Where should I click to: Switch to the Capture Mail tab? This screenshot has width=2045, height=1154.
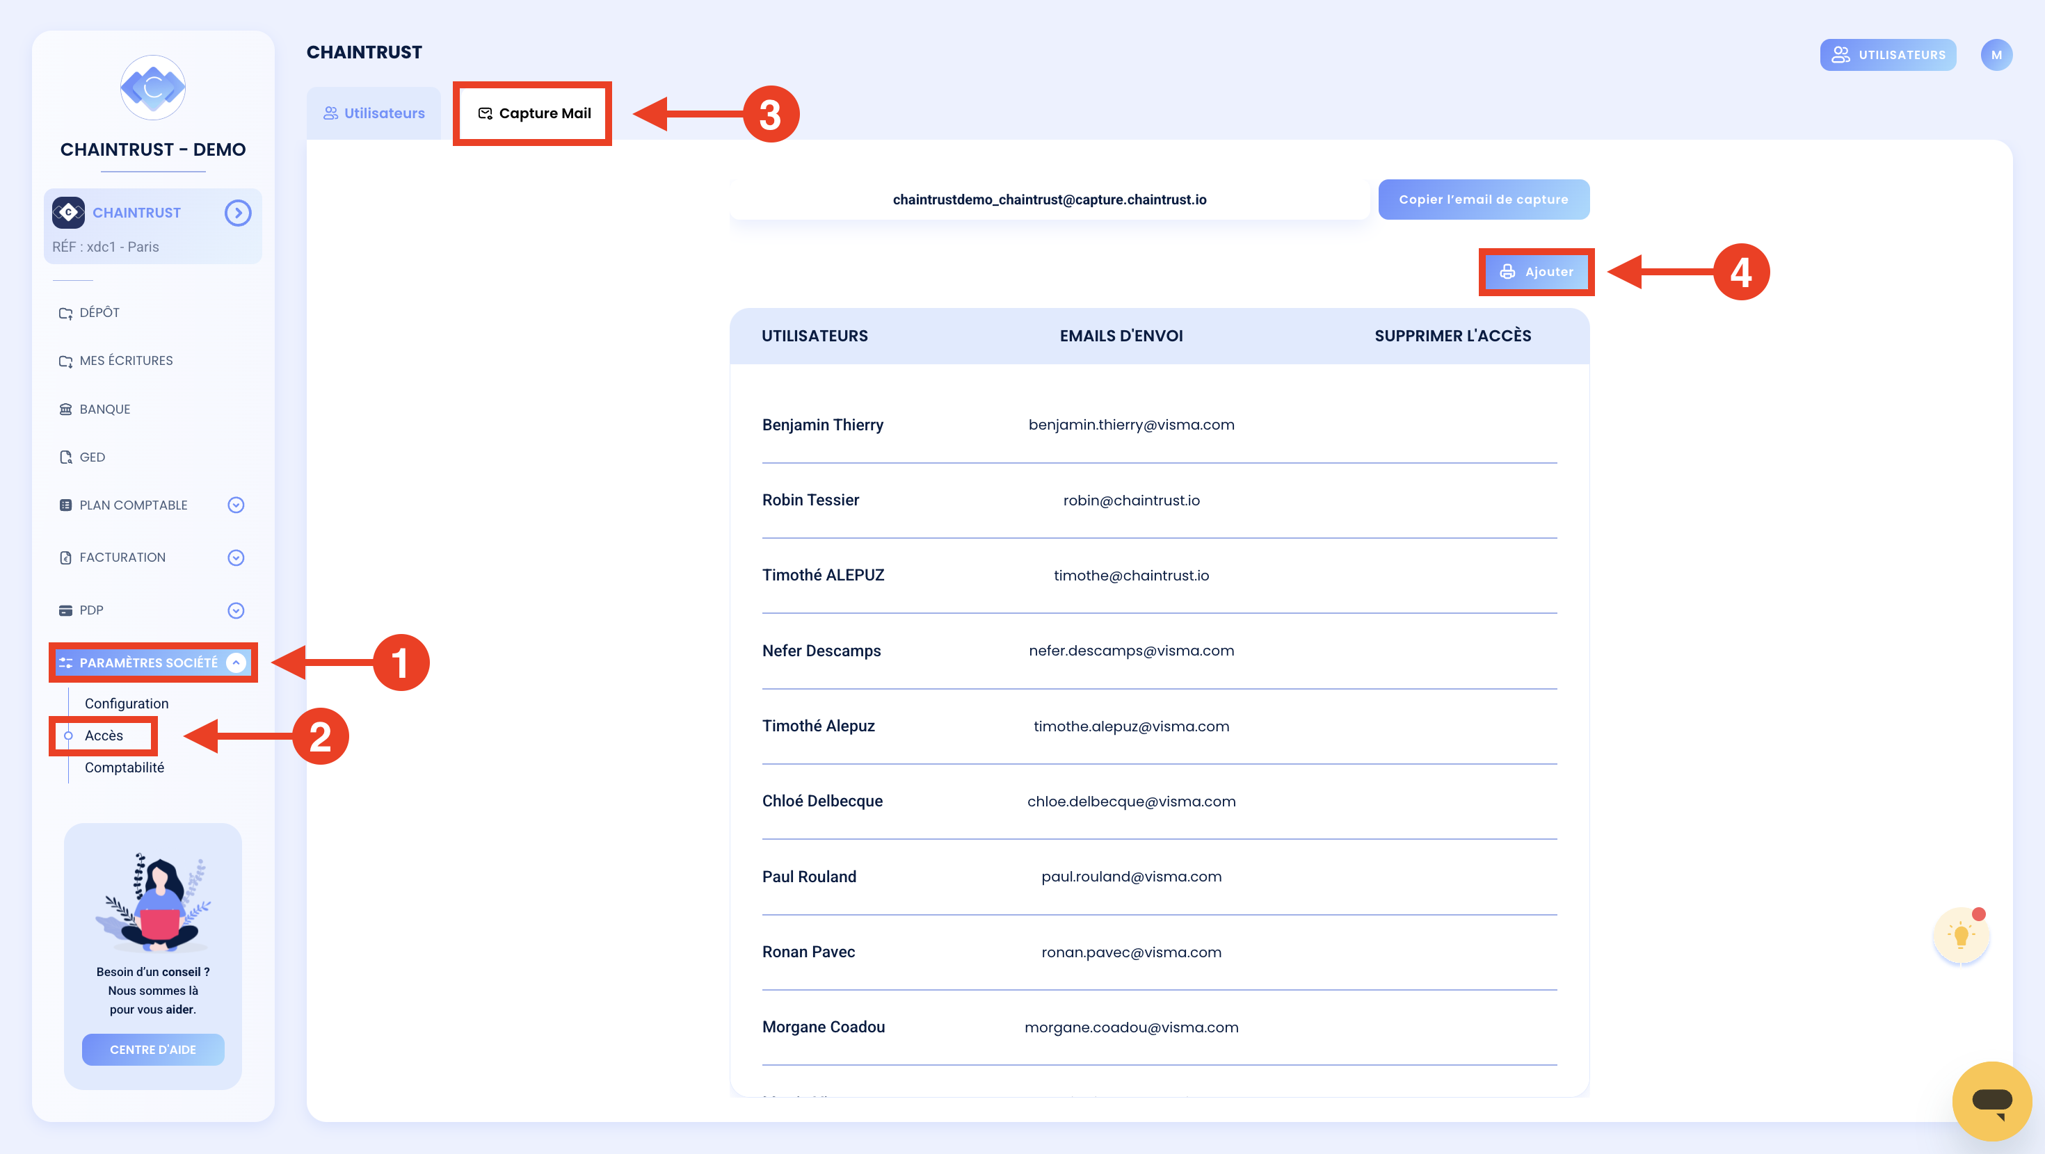click(x=534, y=113)
